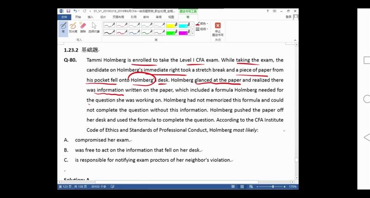The image size is (370, 198).
Task: Click the heading '1.23.2 基础题'
Action: (81, 50)
